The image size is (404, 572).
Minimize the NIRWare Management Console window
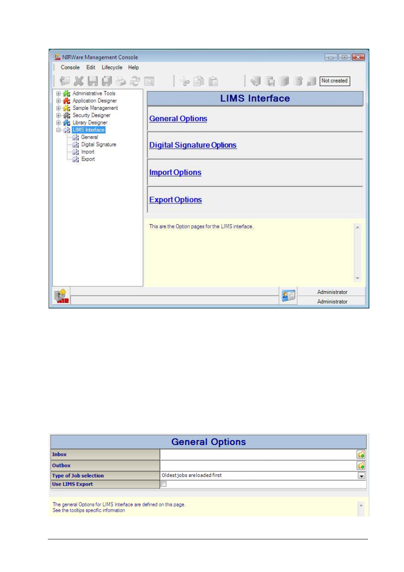331,57
